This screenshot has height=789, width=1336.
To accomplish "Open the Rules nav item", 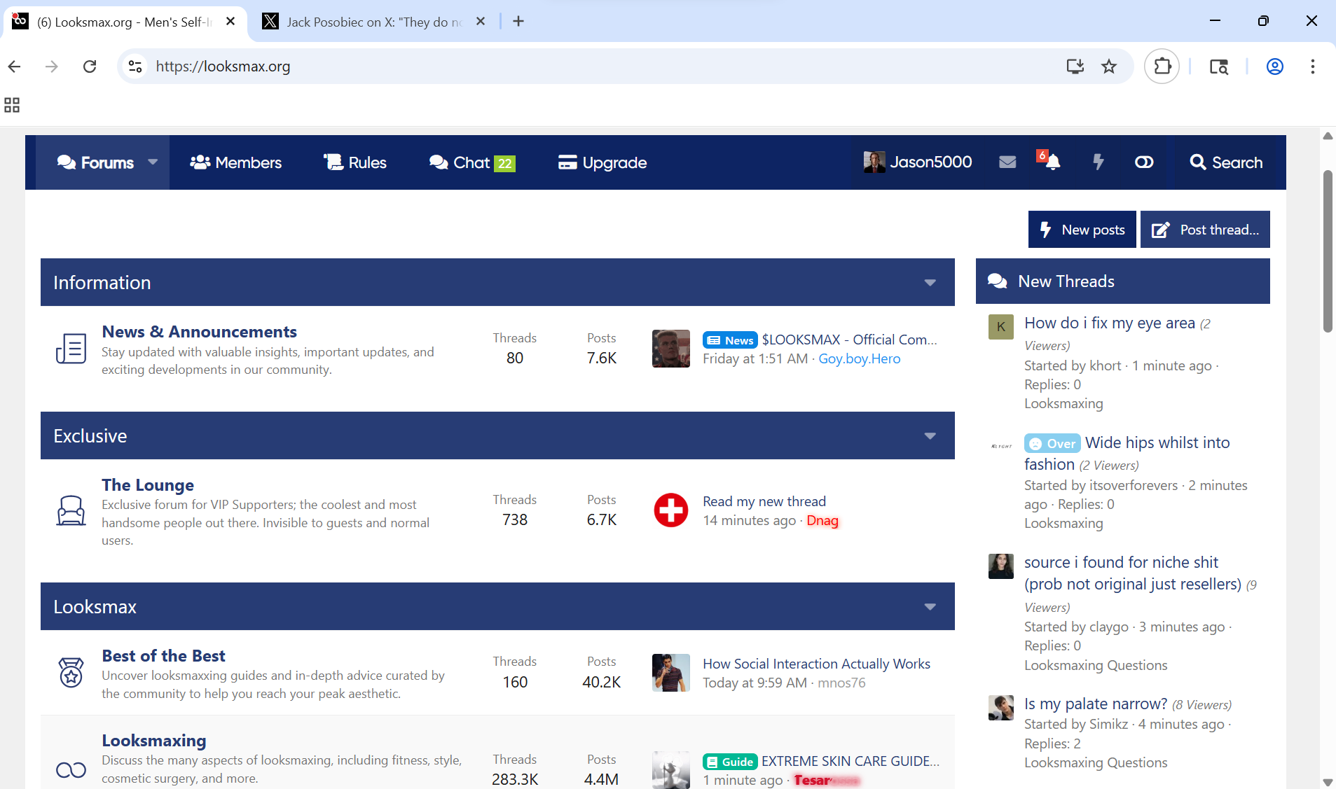I will pyautogui.click(x=354, y=162).
